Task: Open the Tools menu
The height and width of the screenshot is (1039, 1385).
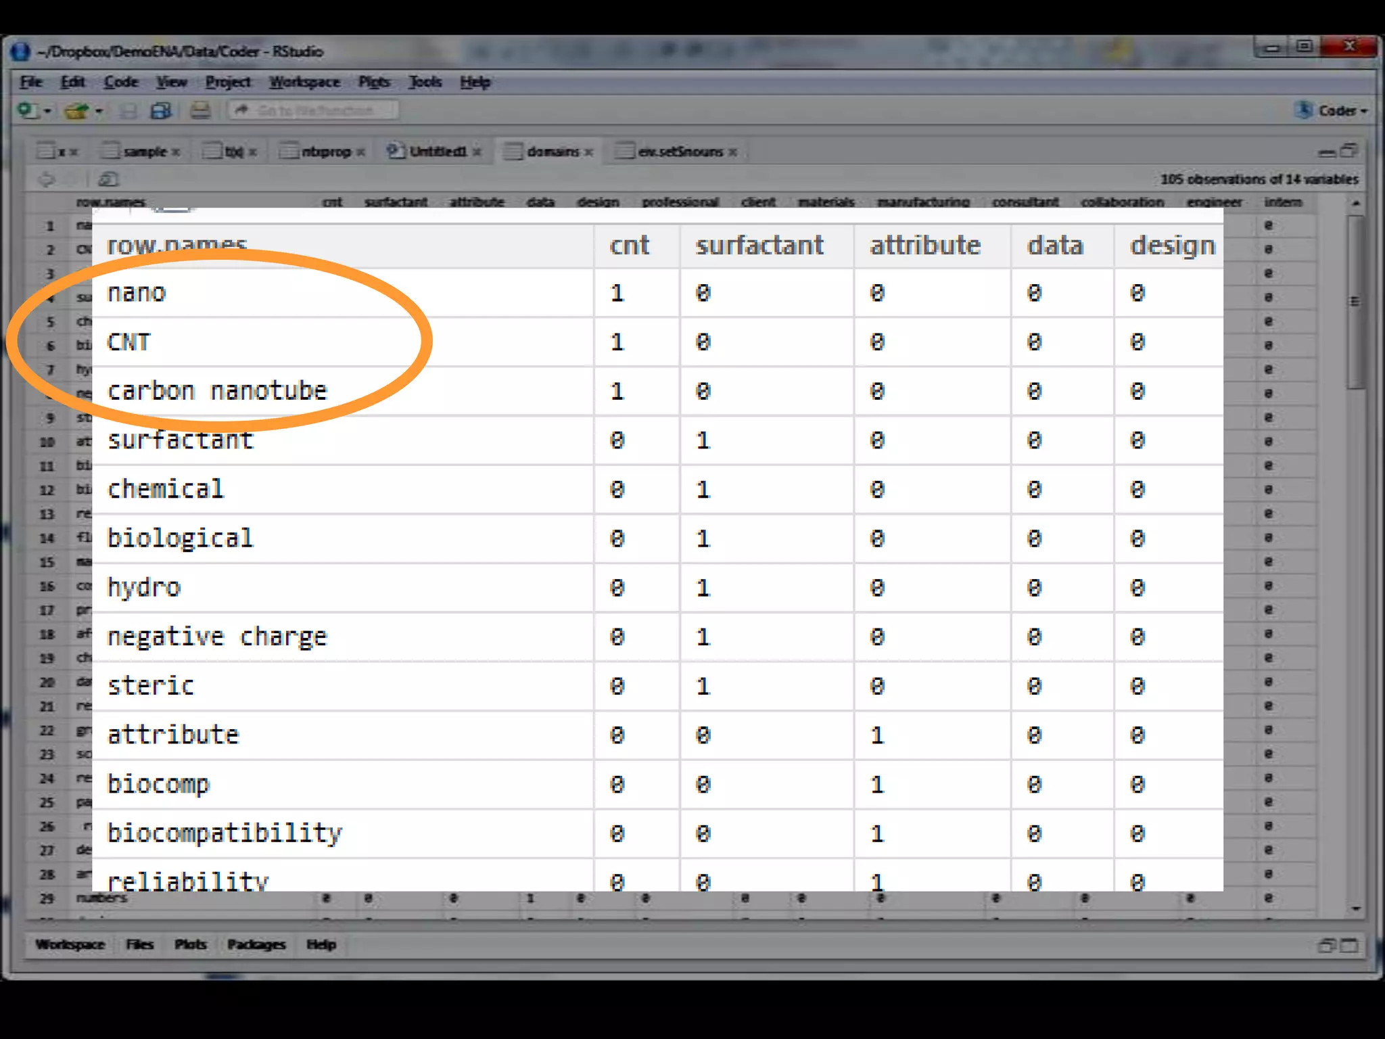Action: [425, 82]
